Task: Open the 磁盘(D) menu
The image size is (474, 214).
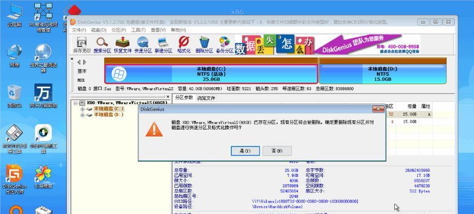Action: (x=99, y=30)
